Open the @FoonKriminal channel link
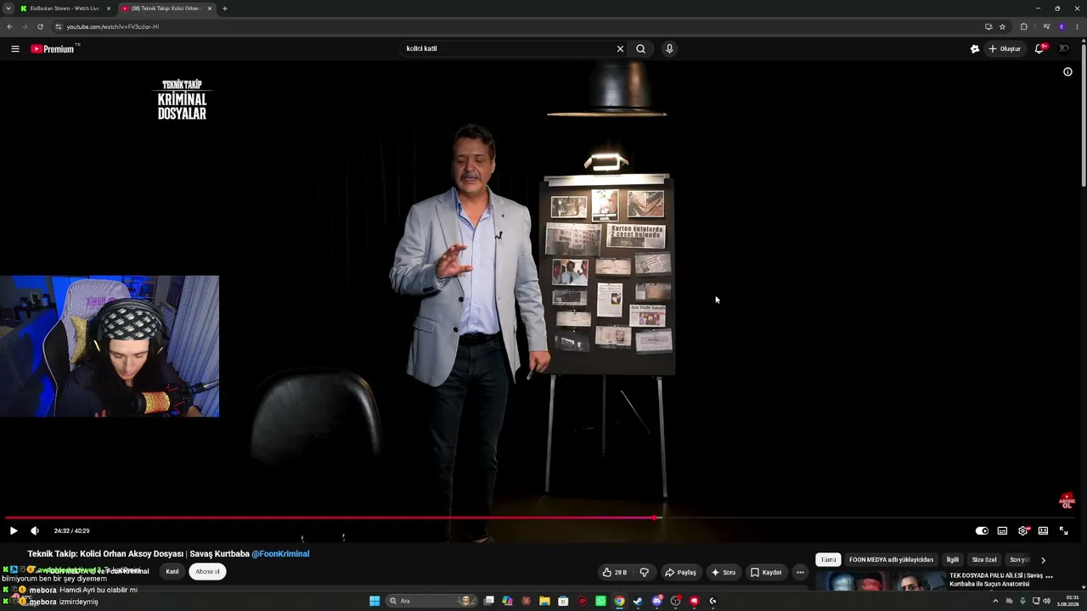The width and height of the screenshot is (1087, 611). coord(280,553)
